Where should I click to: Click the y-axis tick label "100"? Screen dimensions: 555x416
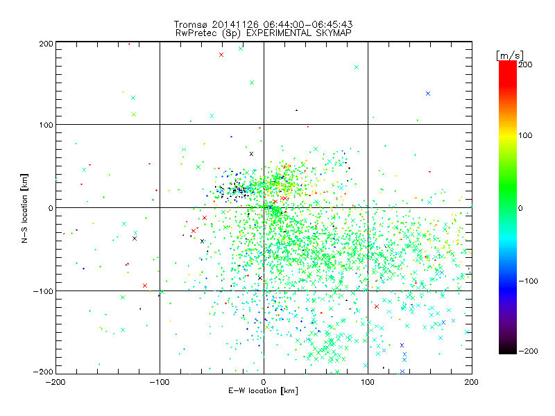tap(46, 125)
